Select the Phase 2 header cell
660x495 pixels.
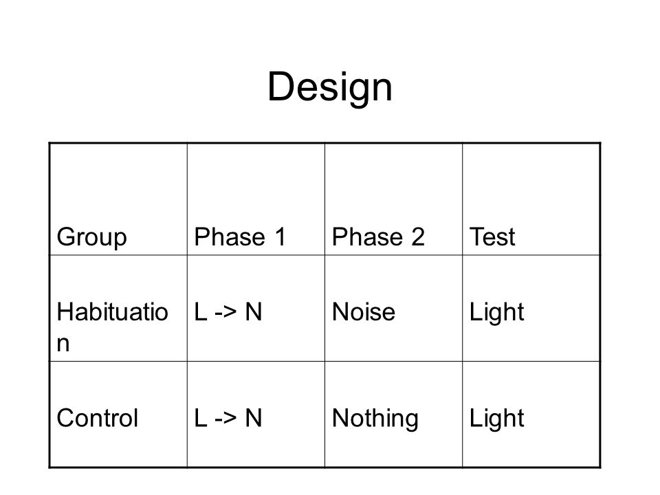[x=393, y=199]
